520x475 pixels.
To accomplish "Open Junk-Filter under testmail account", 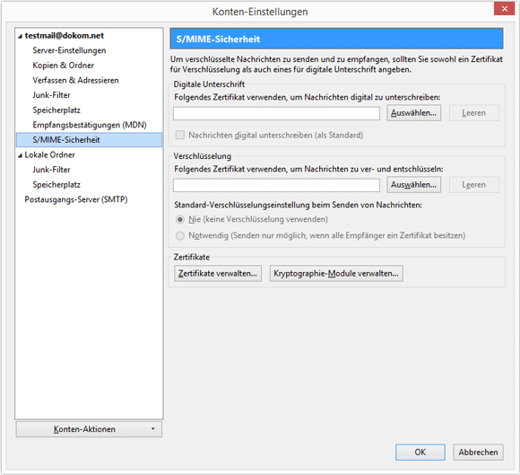I will pos(51,95).
